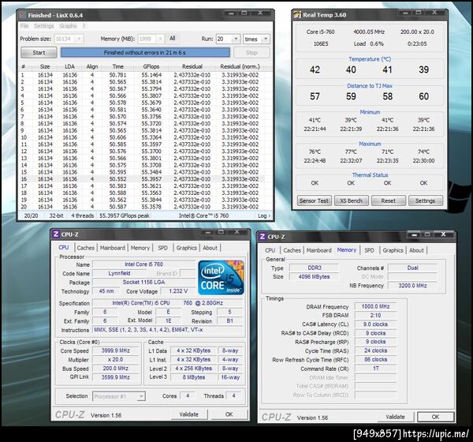
Task: Open the File menu in LinX
Action: coord(24,26)
